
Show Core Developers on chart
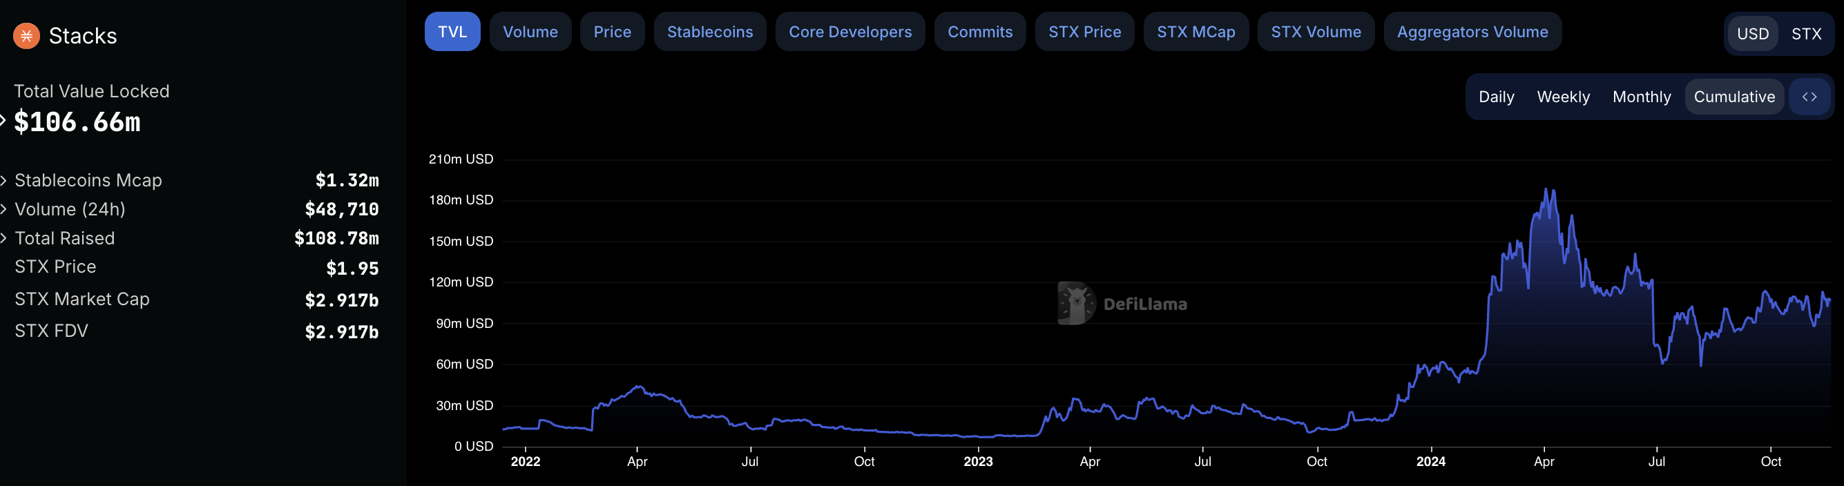(x=850, y=32)
